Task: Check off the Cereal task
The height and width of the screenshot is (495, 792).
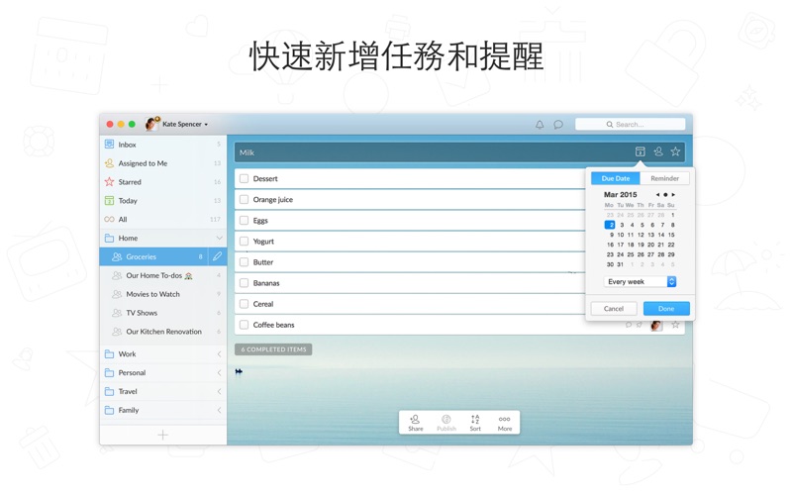Action: 244,304
